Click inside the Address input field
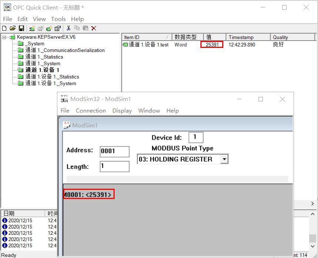The image size is (318, 258). tap(114, 151)
